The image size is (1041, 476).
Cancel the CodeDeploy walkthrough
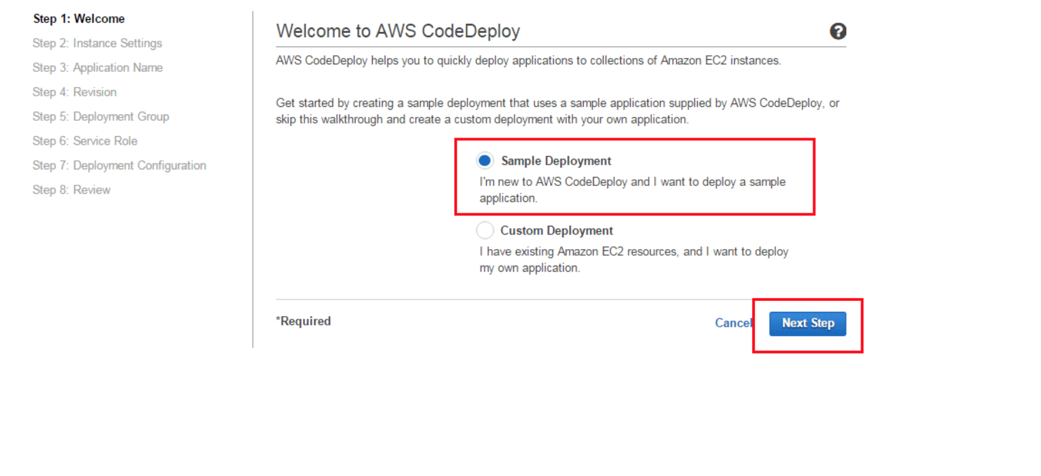coord(732,323)
